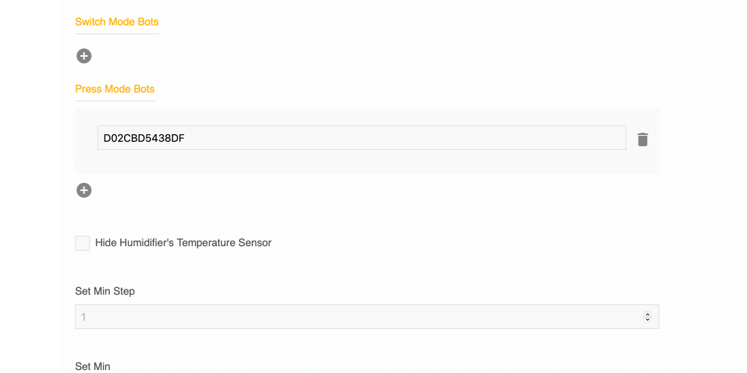Decrease Set Min Step using down arrow

click(647, 319)
